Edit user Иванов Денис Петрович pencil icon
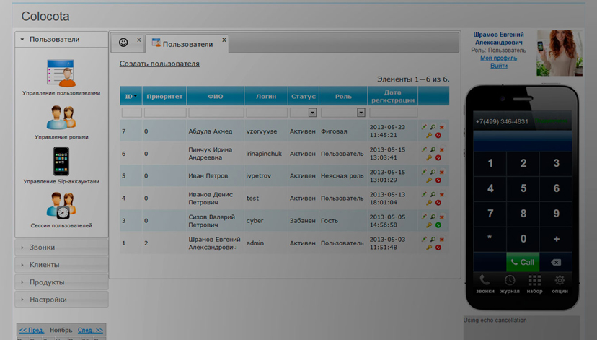597x340 pixels. (x=424, y=194)
